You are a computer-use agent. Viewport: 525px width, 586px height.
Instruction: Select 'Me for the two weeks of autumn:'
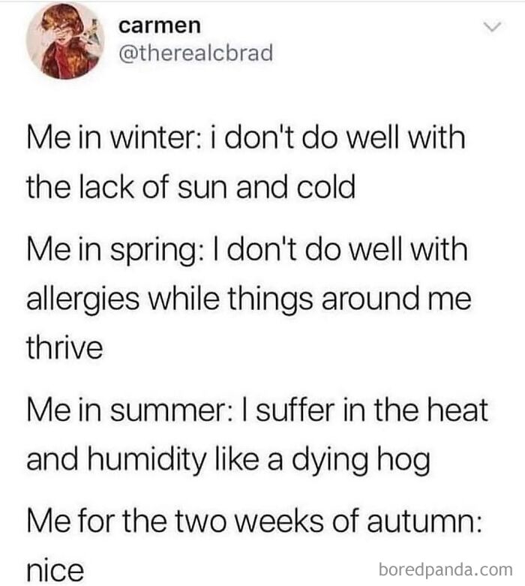254,521
